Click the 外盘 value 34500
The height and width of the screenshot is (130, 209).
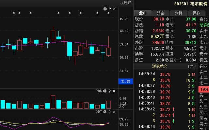[x=158, y=42]
